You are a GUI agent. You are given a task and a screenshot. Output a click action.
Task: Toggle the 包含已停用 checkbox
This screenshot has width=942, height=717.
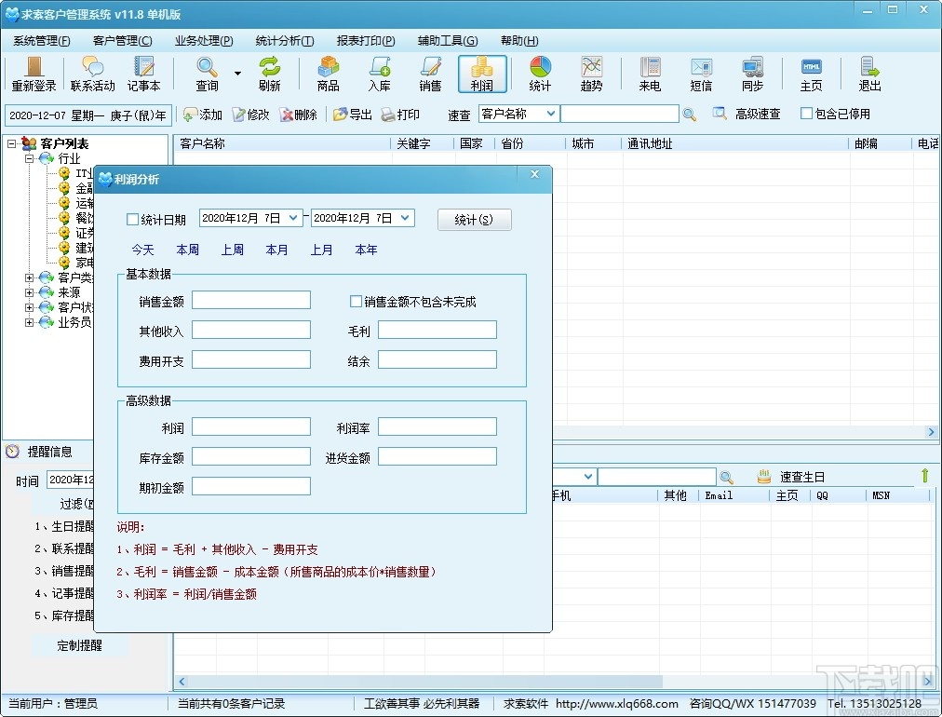(805, 114)
